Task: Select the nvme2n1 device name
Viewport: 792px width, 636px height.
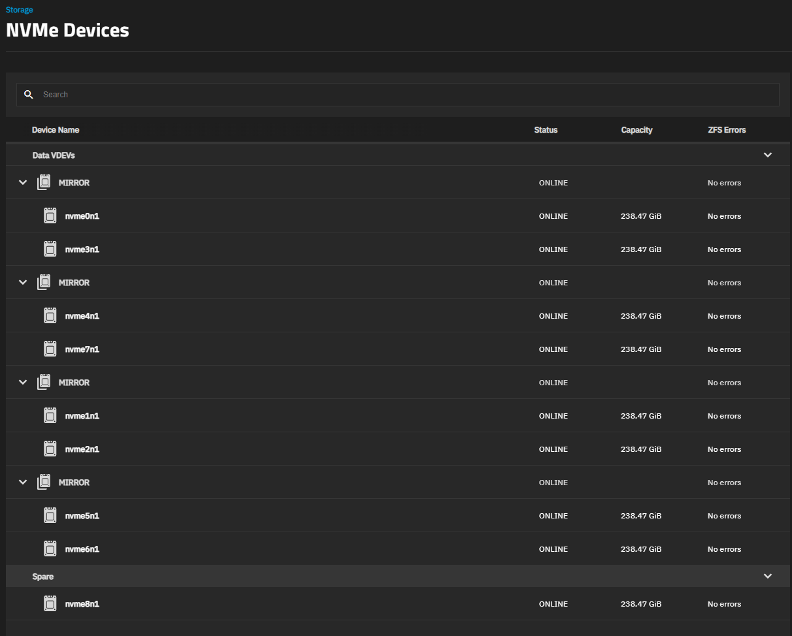Action: [82, 449]
